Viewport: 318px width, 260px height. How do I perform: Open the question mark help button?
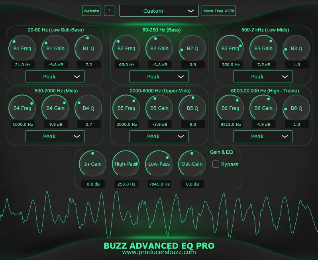(x=109, y=11)
